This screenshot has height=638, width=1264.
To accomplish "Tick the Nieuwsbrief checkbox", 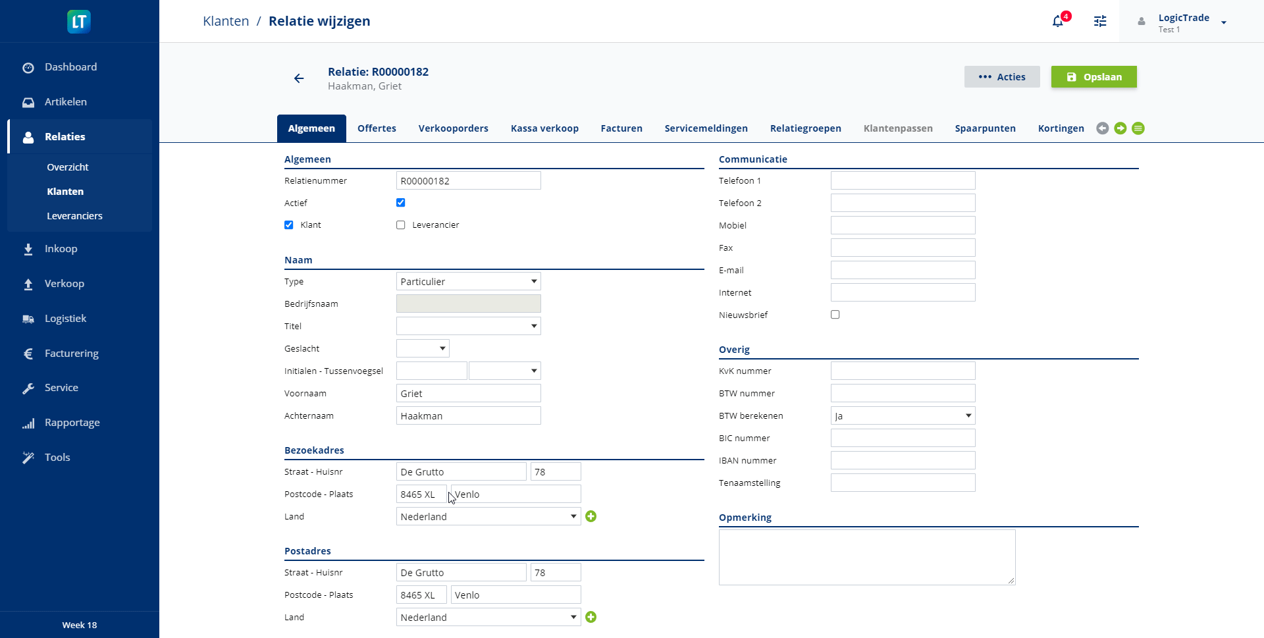I will 835,315.
